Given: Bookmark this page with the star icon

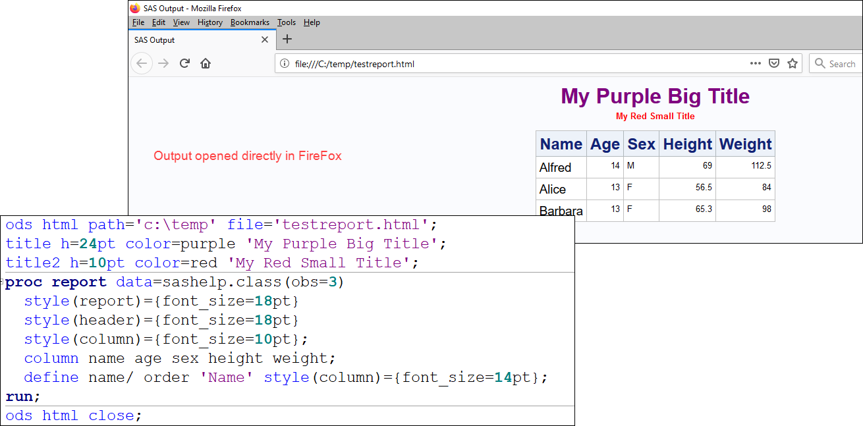Looking at the screenshot, I should [792, 63].
